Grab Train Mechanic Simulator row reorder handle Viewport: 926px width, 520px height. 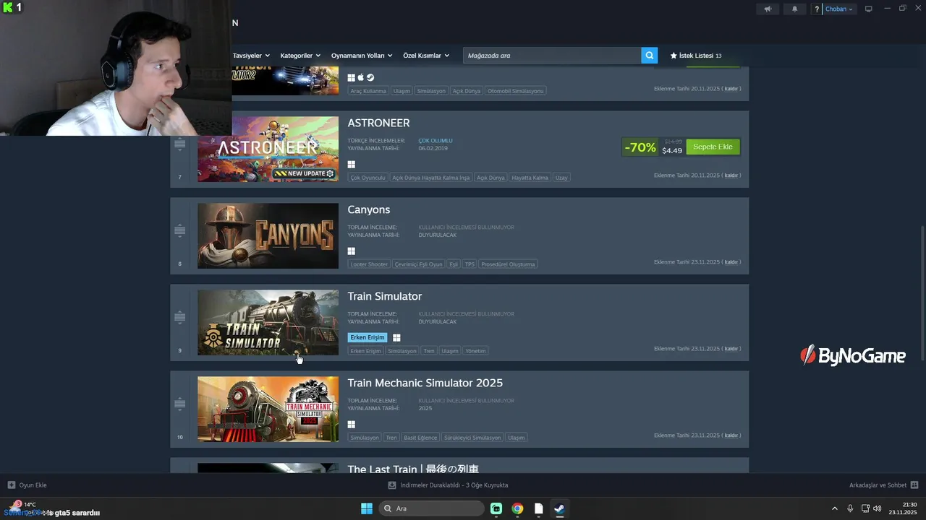point(179,404)
